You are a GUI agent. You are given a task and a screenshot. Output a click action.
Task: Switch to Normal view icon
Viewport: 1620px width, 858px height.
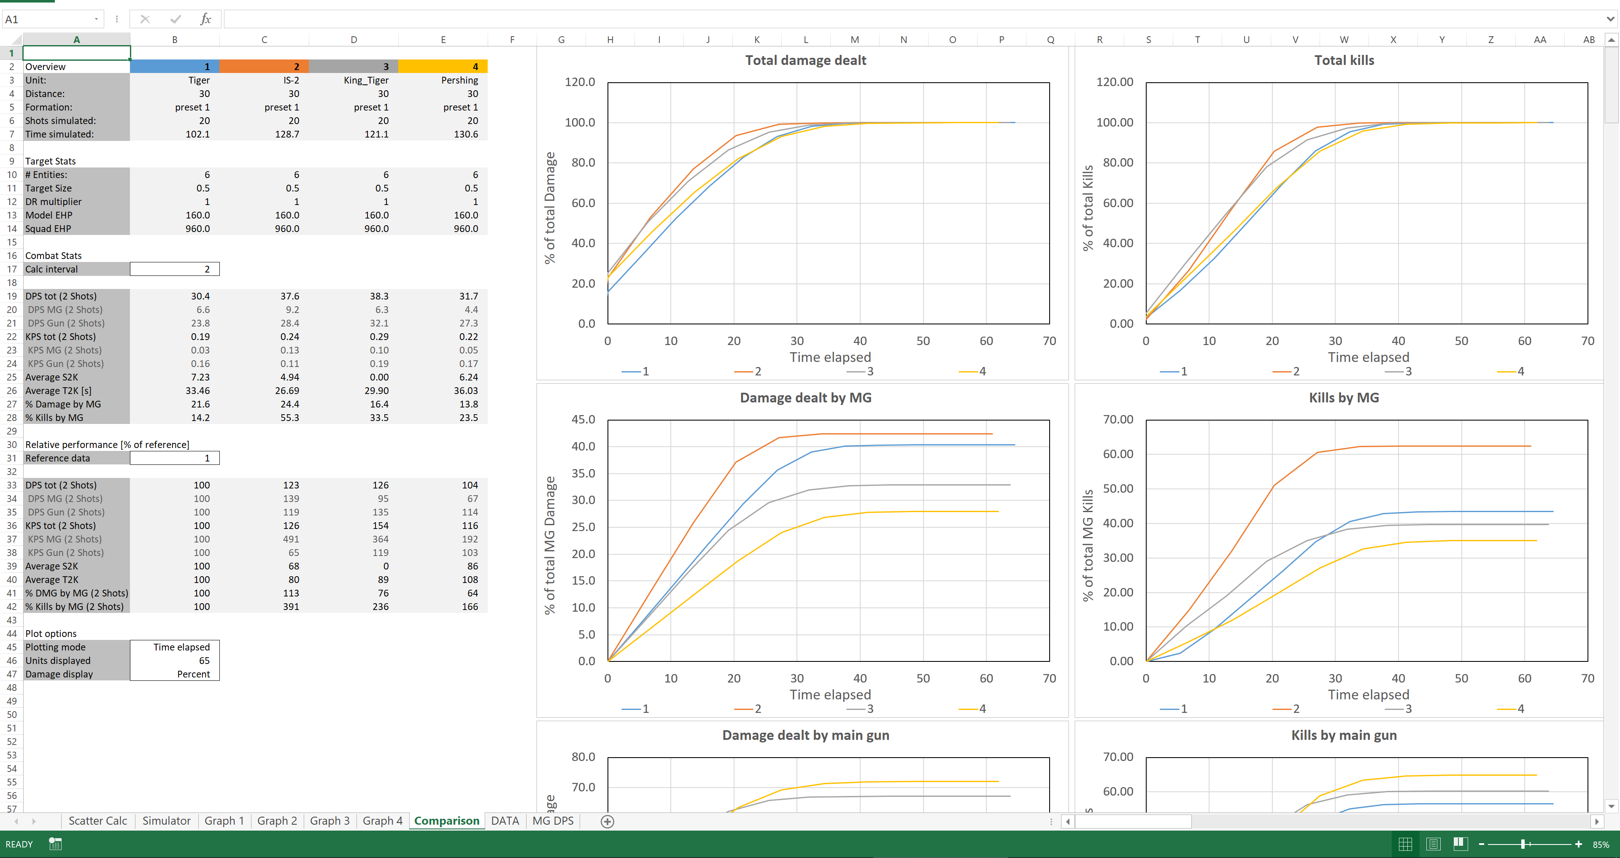point(1405,844)
